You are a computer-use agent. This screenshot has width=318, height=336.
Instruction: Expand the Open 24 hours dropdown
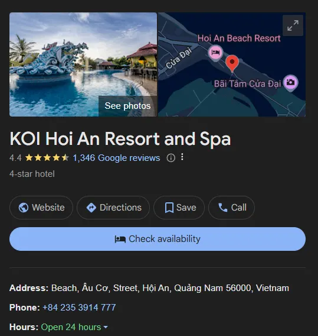coord(106,327)
